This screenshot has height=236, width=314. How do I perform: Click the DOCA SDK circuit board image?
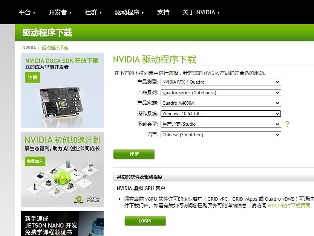62,102
